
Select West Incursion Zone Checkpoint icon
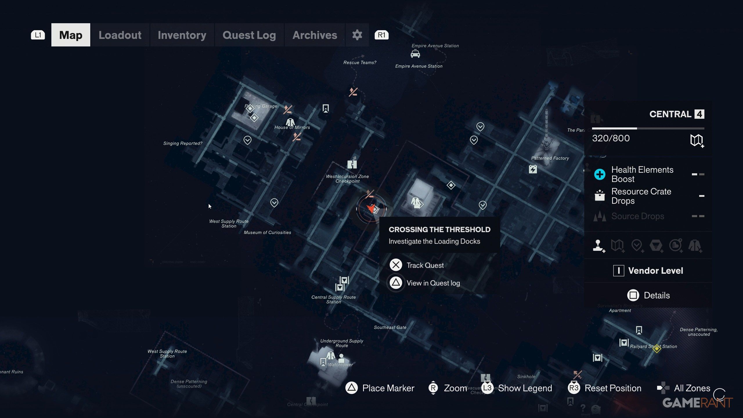(x=352, y=165)
